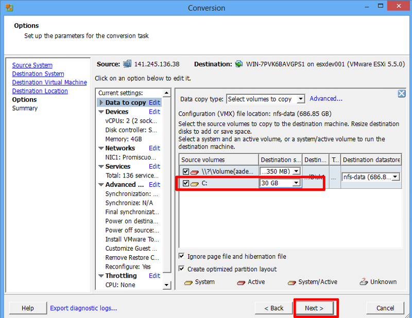Image resolution: width=412 pixels, height=318 pixels.
Task: Edit Services settings
Action: 154,167
